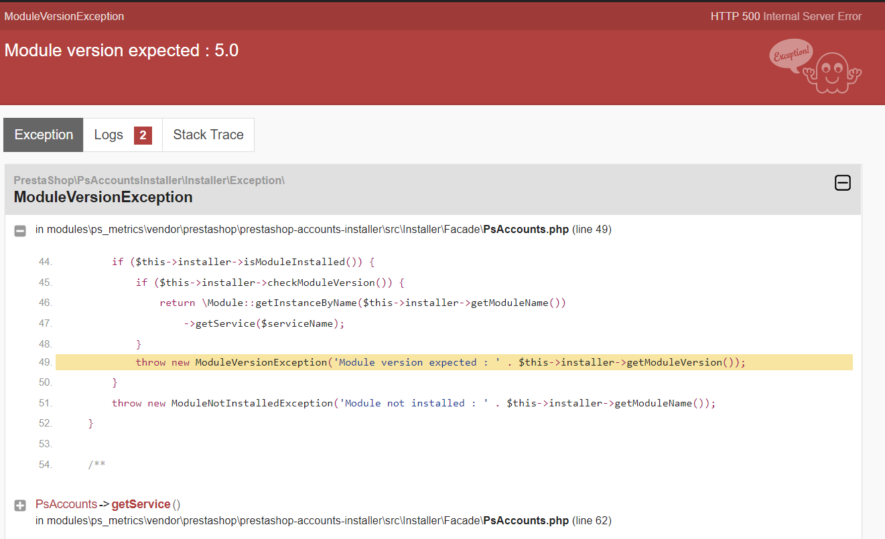This screenshot has height=539, width=885.
Task: Collapse the PsAccounts.php line 49 code trace
Action: (20, 230)
